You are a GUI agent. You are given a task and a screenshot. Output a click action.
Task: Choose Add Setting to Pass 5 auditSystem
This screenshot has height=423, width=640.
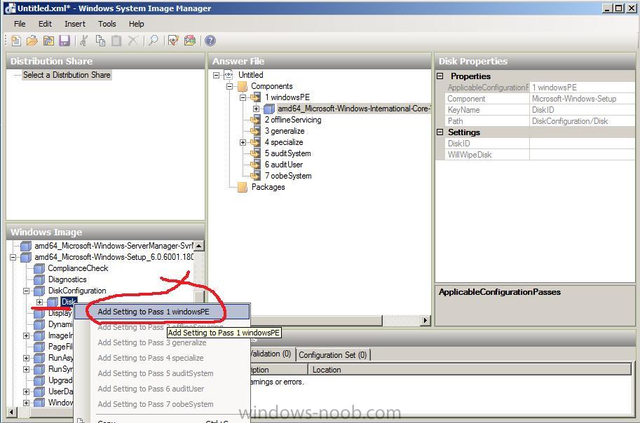pos(163,374)
